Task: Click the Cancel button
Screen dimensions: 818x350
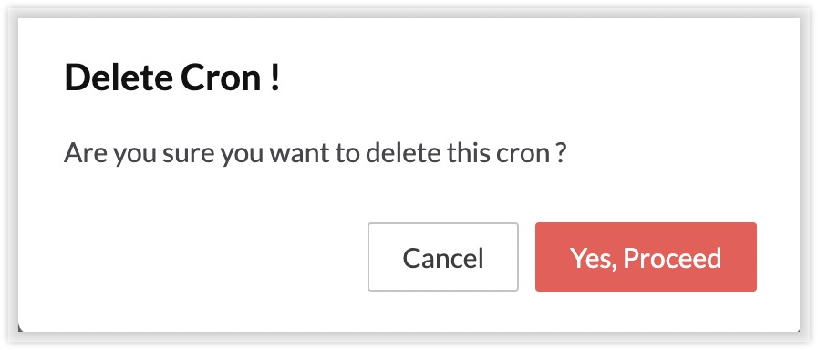Action: click(x=443, y=257)
